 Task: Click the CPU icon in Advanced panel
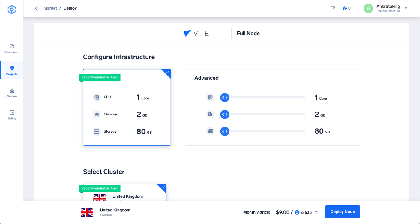[x=210, y=97]
